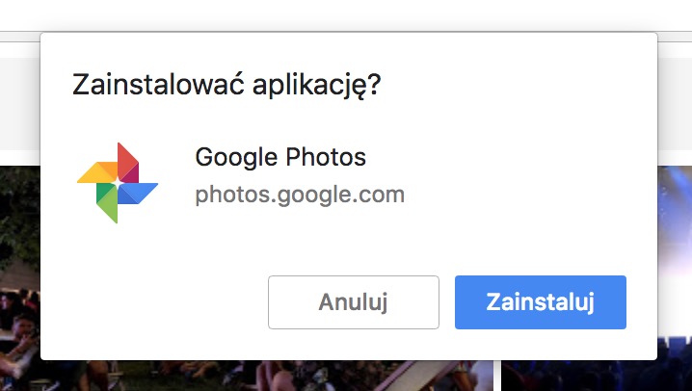Open the seated crowd photo below the dialog

pos(265,376)
